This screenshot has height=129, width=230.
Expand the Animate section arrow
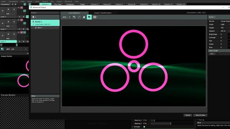click(133, 127)
